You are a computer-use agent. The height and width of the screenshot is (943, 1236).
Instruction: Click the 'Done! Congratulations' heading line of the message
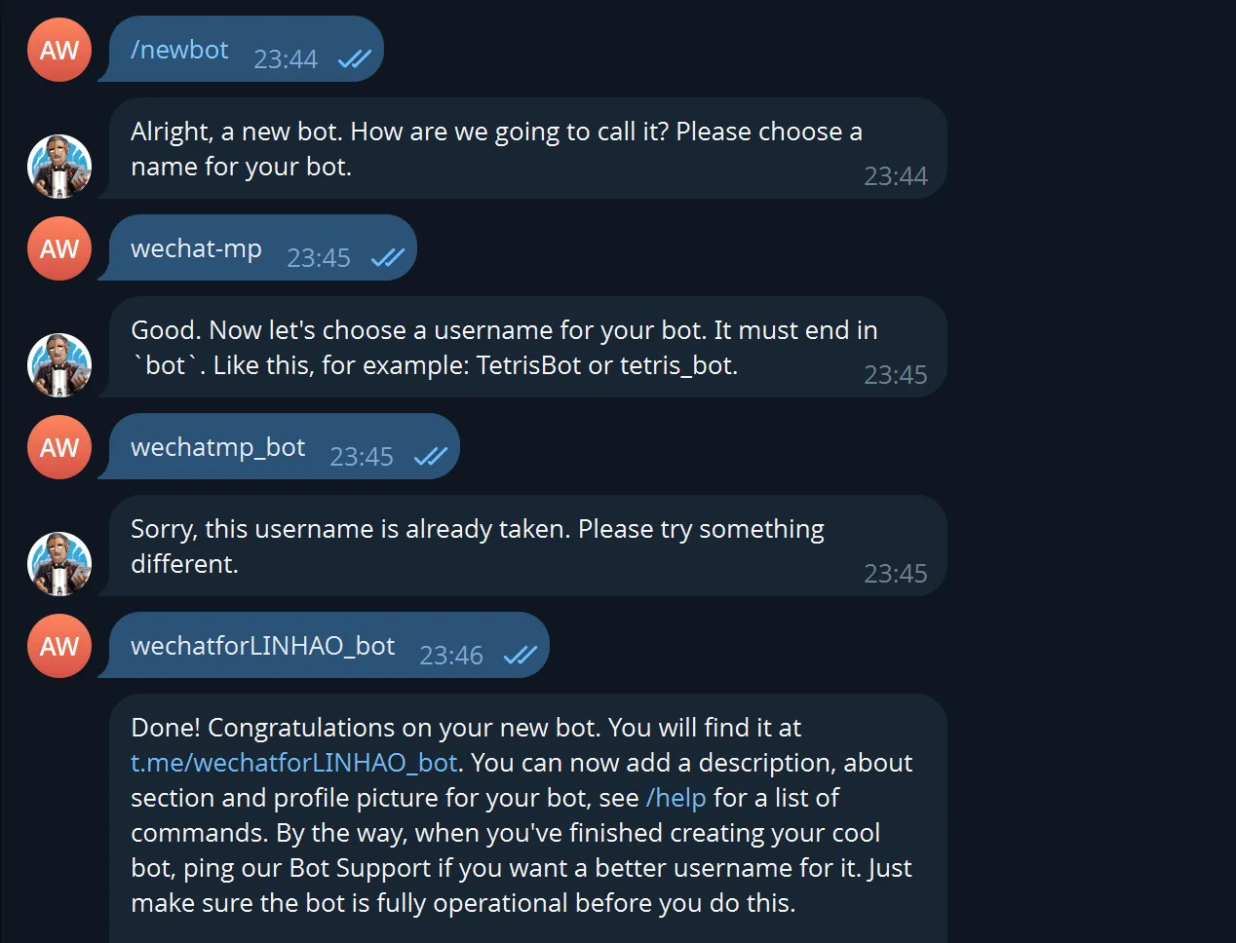(x=466, y=728)
